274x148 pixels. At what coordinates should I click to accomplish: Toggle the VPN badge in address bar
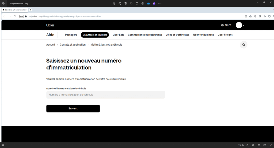(x=21, y=16)
